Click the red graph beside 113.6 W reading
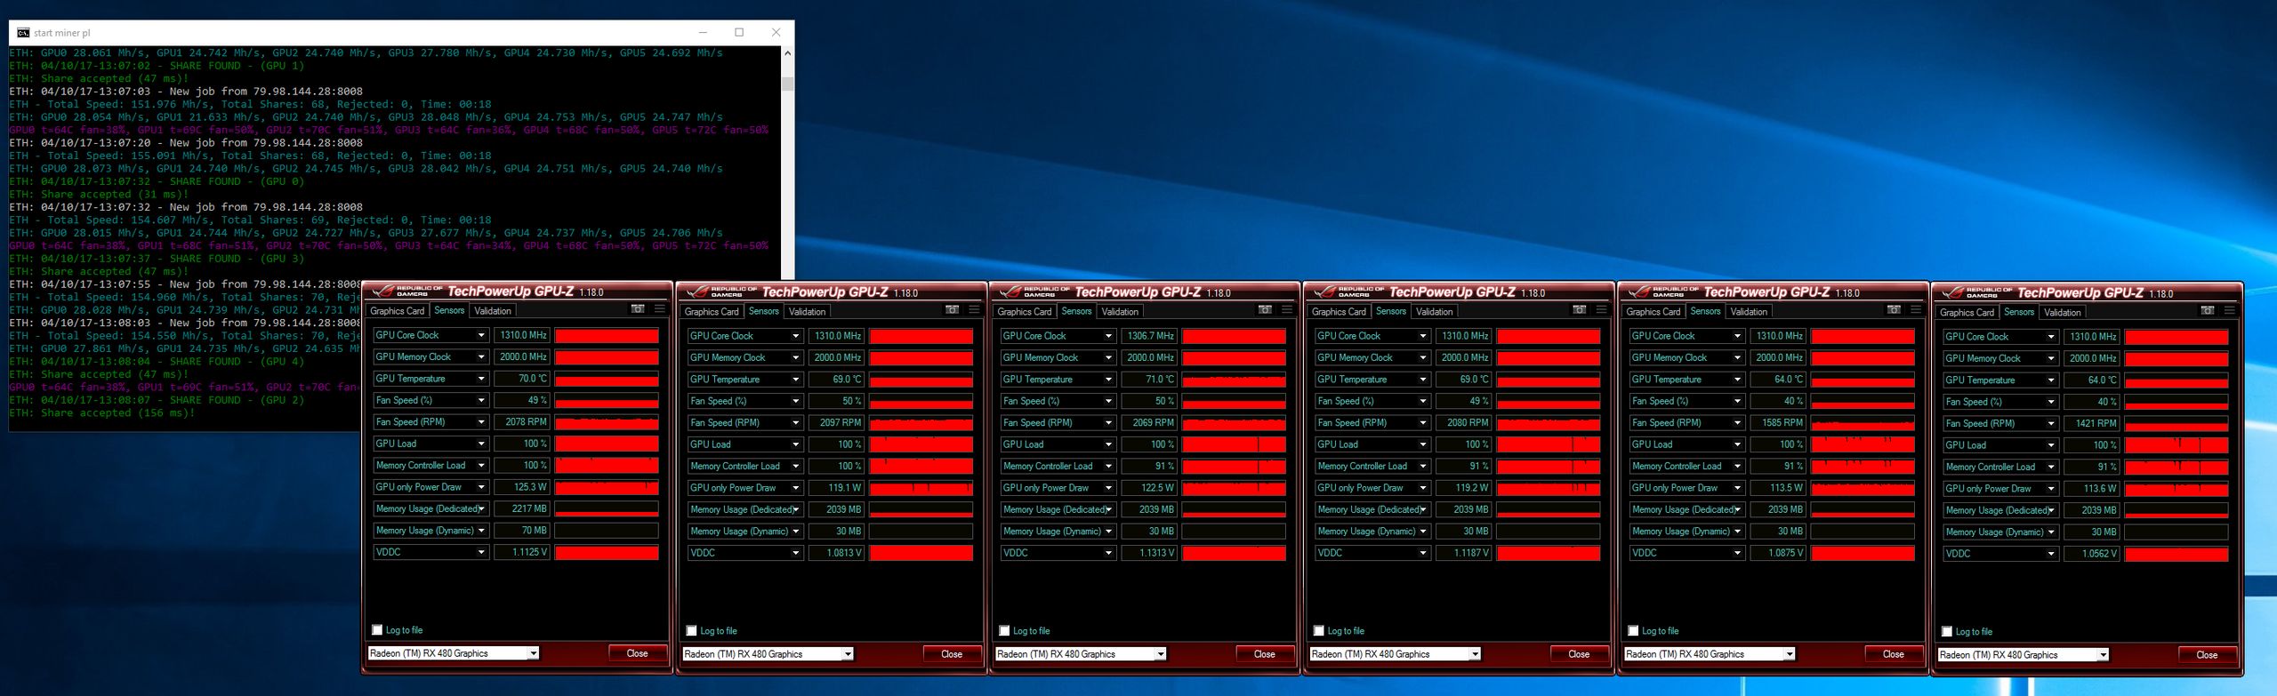The width and height of the screenshot is (2277, 696). (x=2176, y=489)
